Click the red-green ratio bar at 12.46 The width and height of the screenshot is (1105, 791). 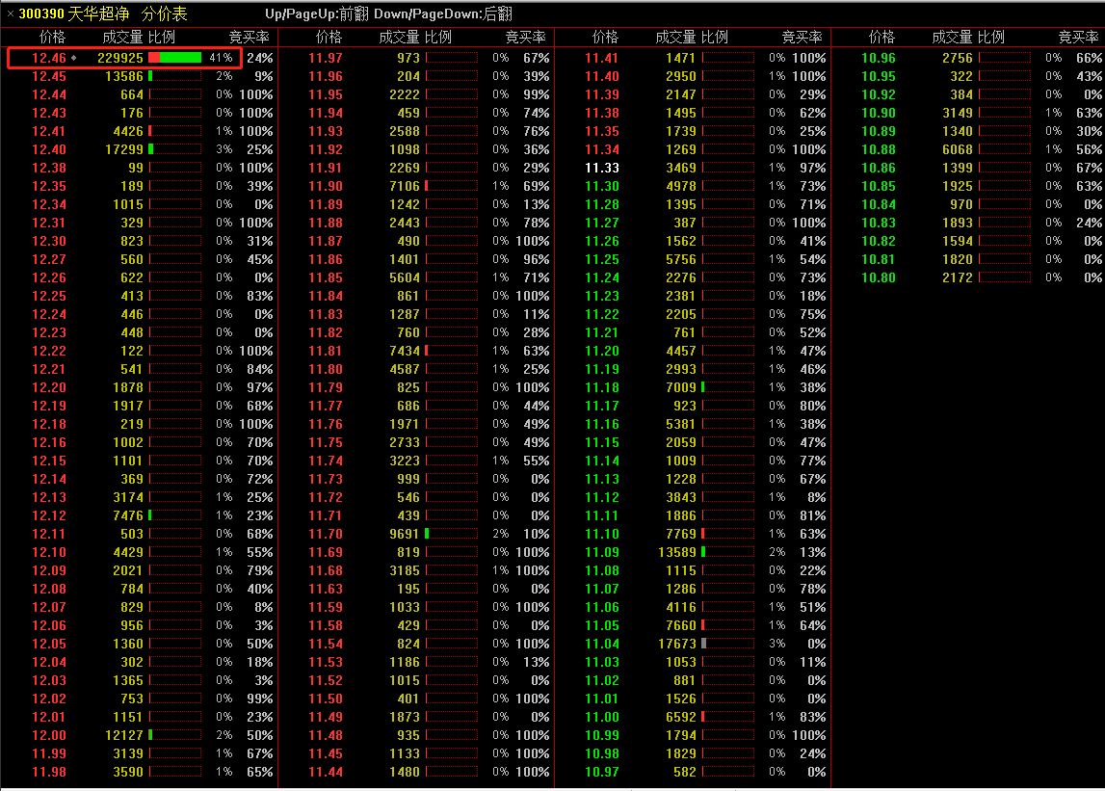point(174,58)
